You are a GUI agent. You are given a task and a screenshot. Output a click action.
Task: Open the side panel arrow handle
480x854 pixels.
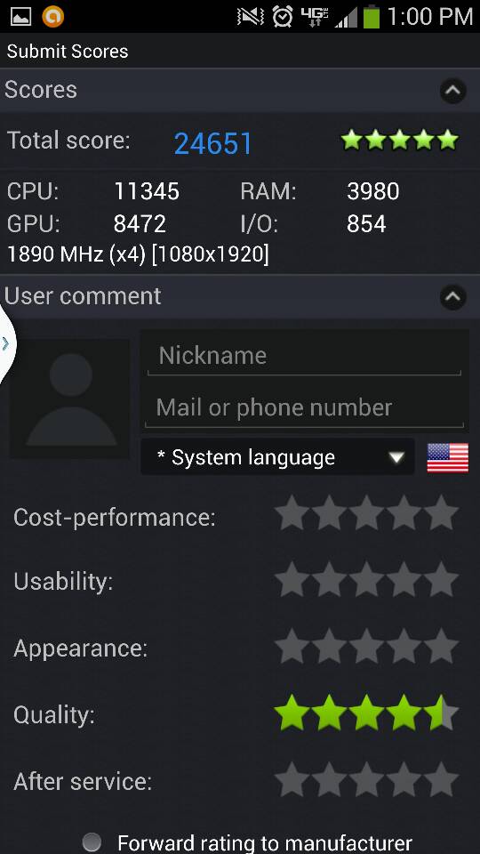[6, 343]
